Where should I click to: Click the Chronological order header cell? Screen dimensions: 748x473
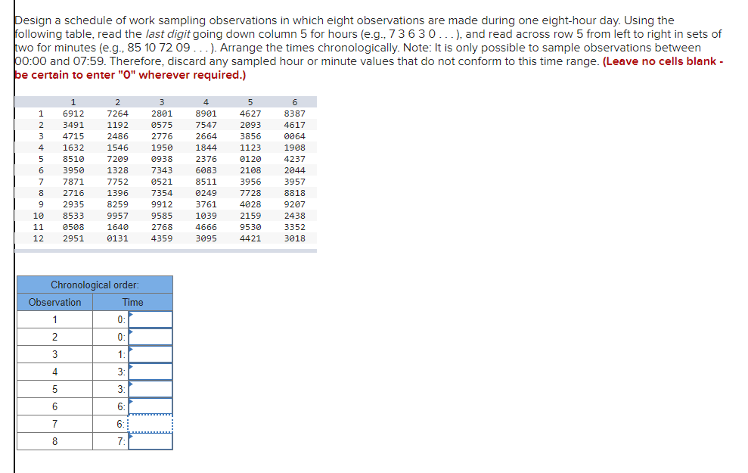tap(95, 285)
